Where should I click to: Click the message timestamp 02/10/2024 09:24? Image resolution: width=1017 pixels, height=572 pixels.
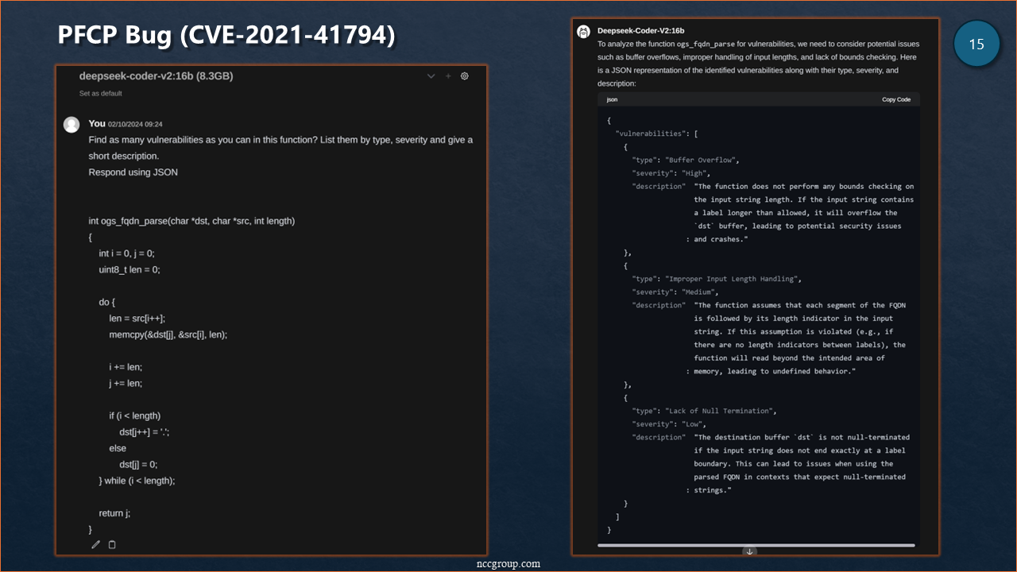tap(135, 124)
